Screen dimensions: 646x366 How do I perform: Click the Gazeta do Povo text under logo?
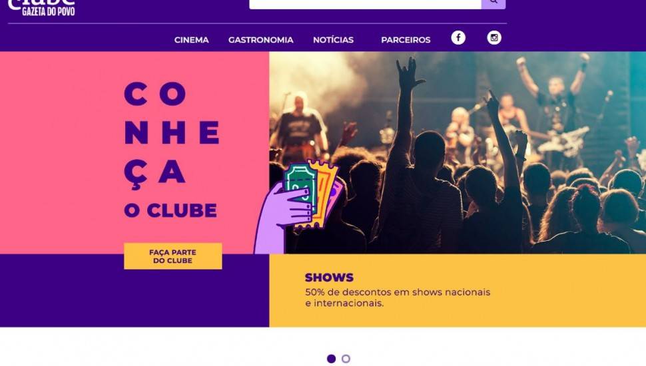[x=49, y=11]
